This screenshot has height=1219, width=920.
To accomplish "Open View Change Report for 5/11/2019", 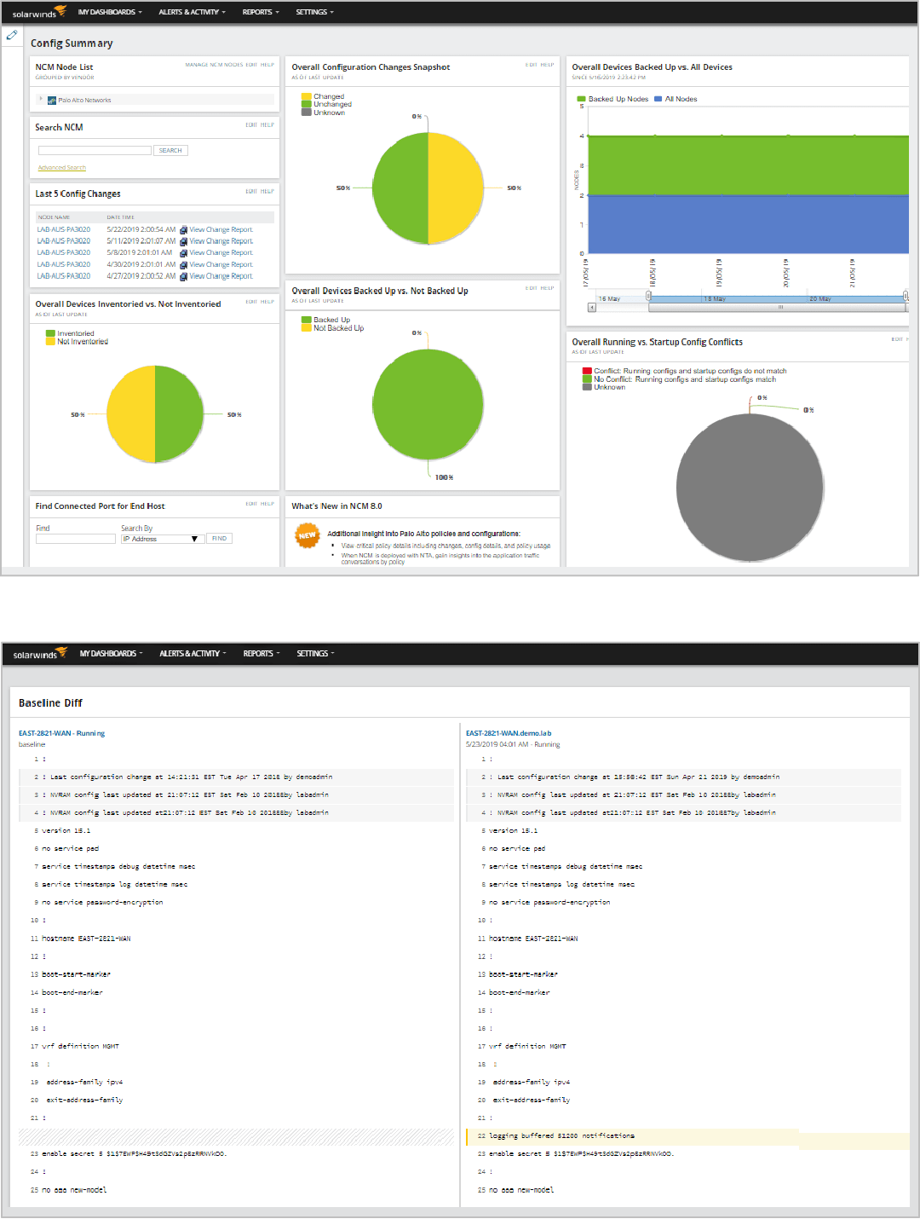I will coord(221,241).
